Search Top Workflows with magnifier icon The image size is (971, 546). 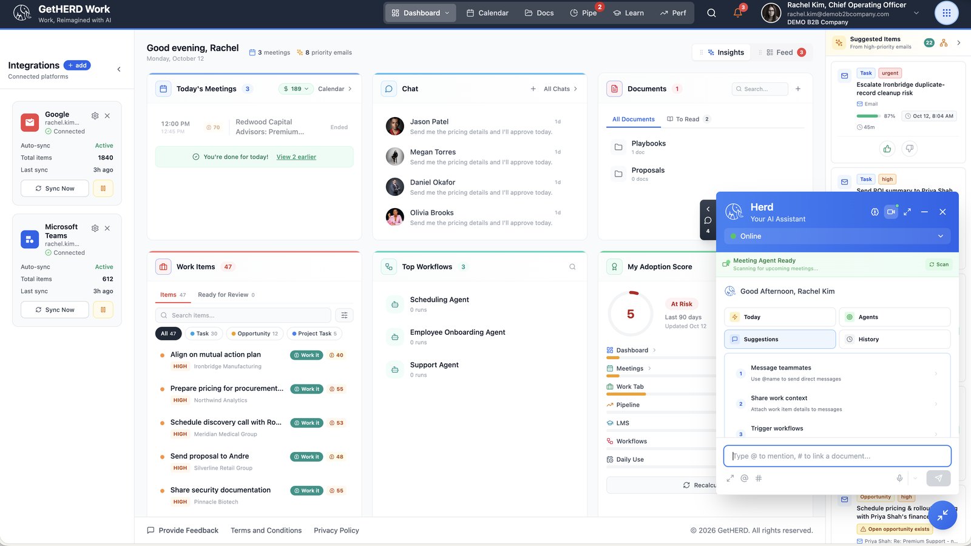pos(572,267)
